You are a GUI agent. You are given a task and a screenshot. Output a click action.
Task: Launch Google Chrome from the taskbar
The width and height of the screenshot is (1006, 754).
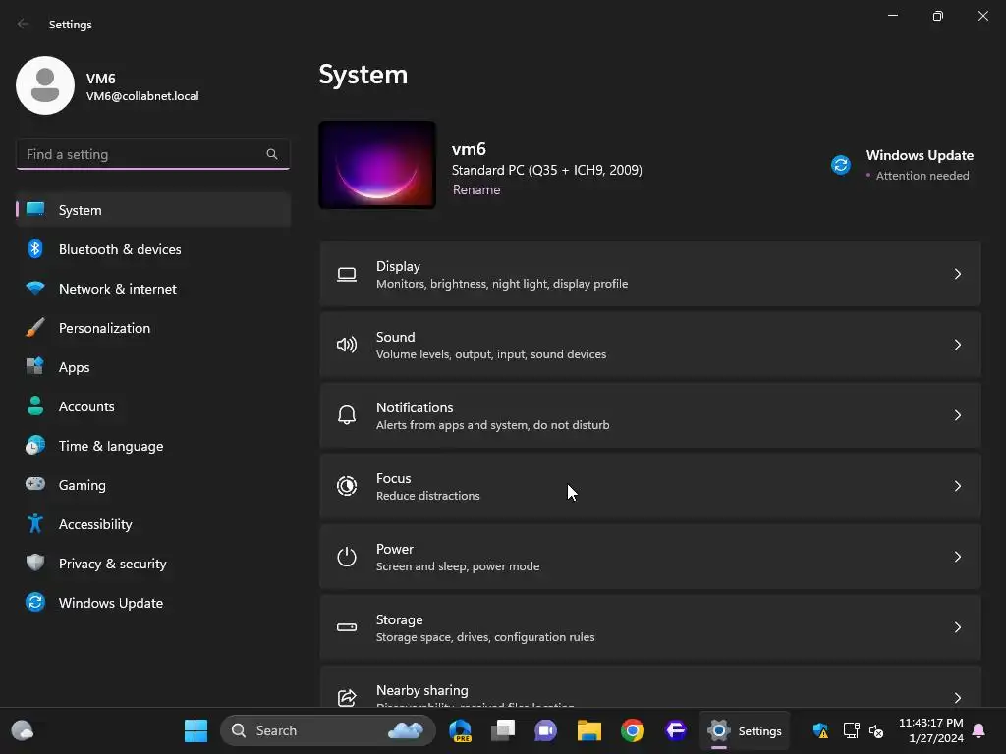pos(632,730)
